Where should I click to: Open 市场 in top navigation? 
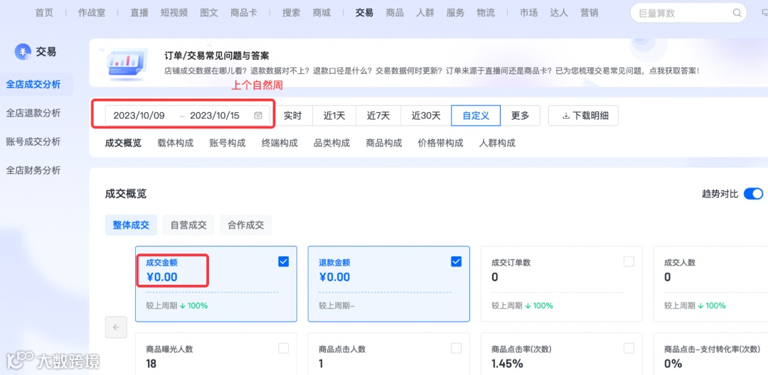coord(529,13)
